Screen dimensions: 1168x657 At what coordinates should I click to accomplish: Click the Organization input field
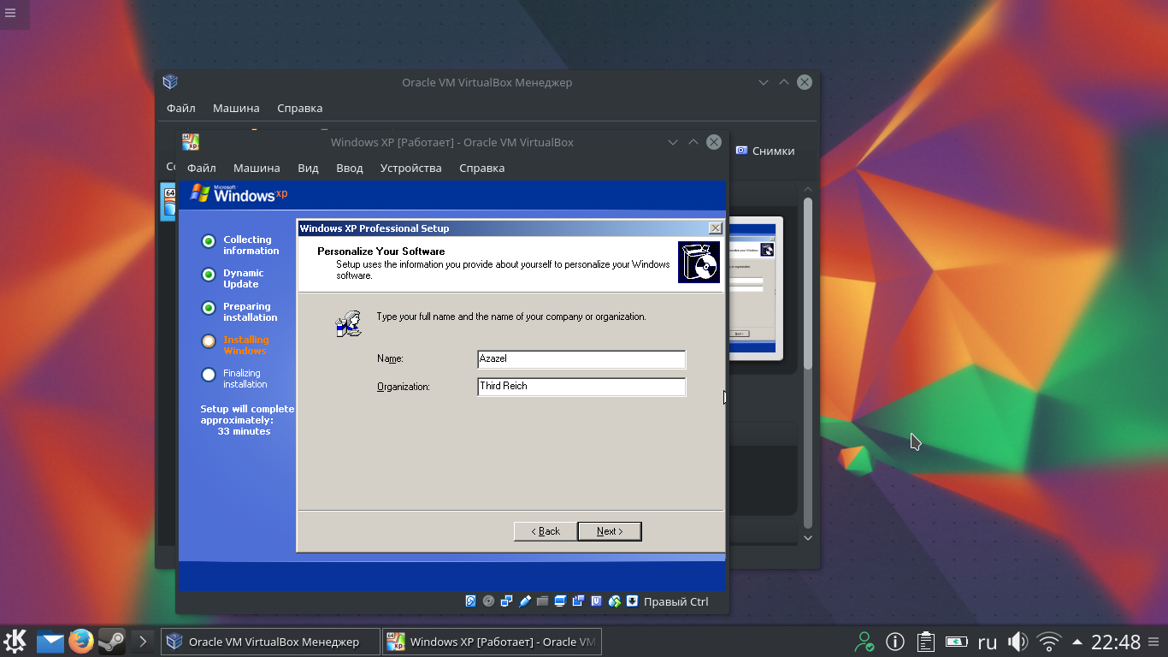coord(581,387)
